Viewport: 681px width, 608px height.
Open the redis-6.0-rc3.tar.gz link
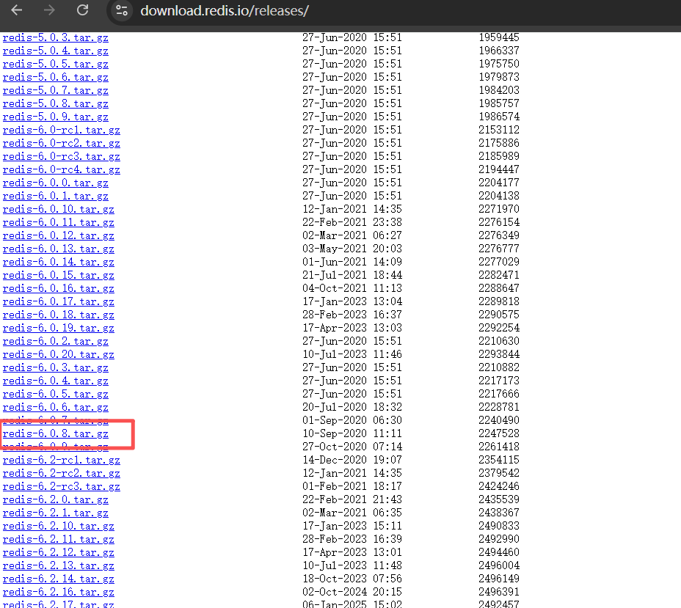coord(61,157)
